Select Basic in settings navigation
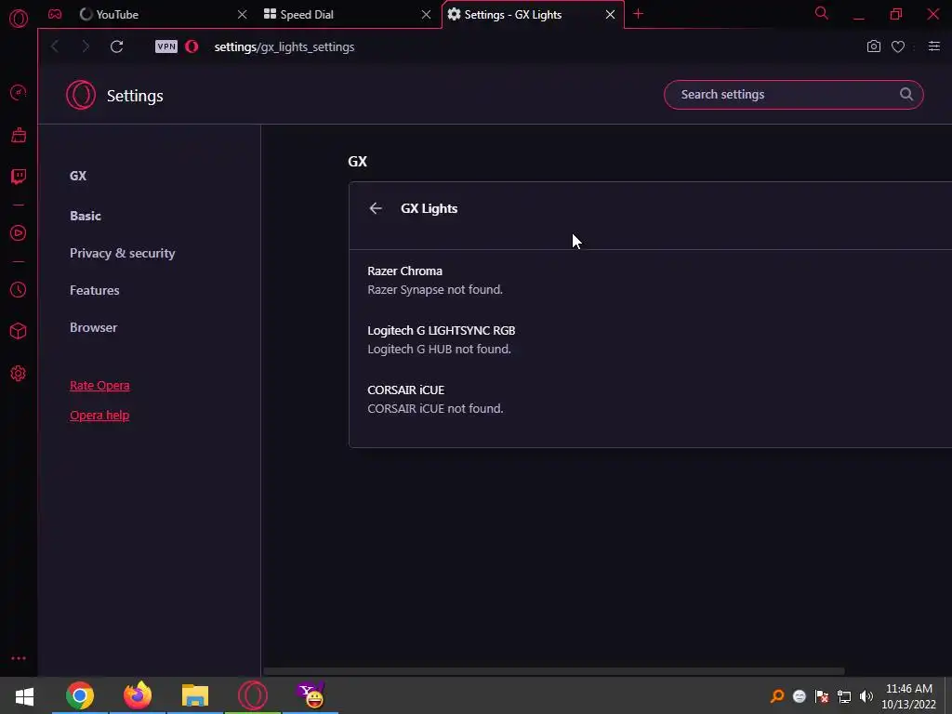 point(86,216)
